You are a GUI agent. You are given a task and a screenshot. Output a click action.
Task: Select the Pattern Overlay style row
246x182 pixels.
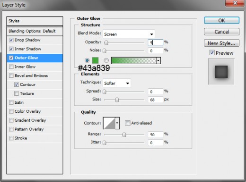(x=35, y=129)
